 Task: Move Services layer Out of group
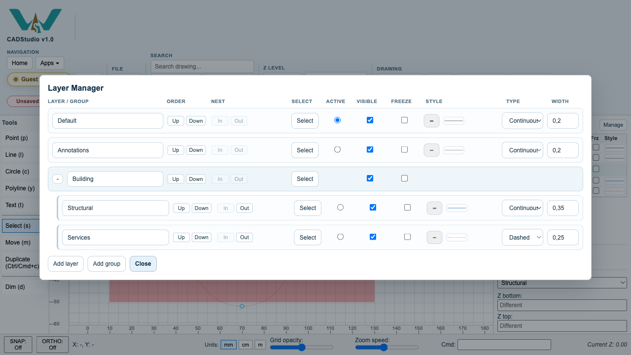245,237
